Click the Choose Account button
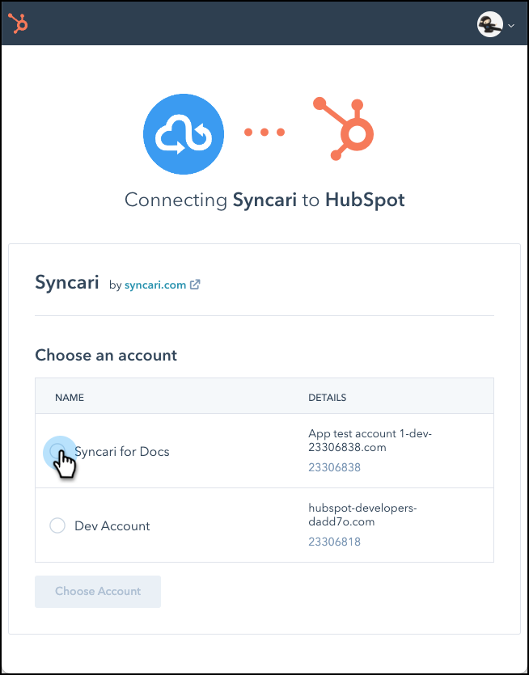Viewport: 529px width, 675px height. click(98, 592)
